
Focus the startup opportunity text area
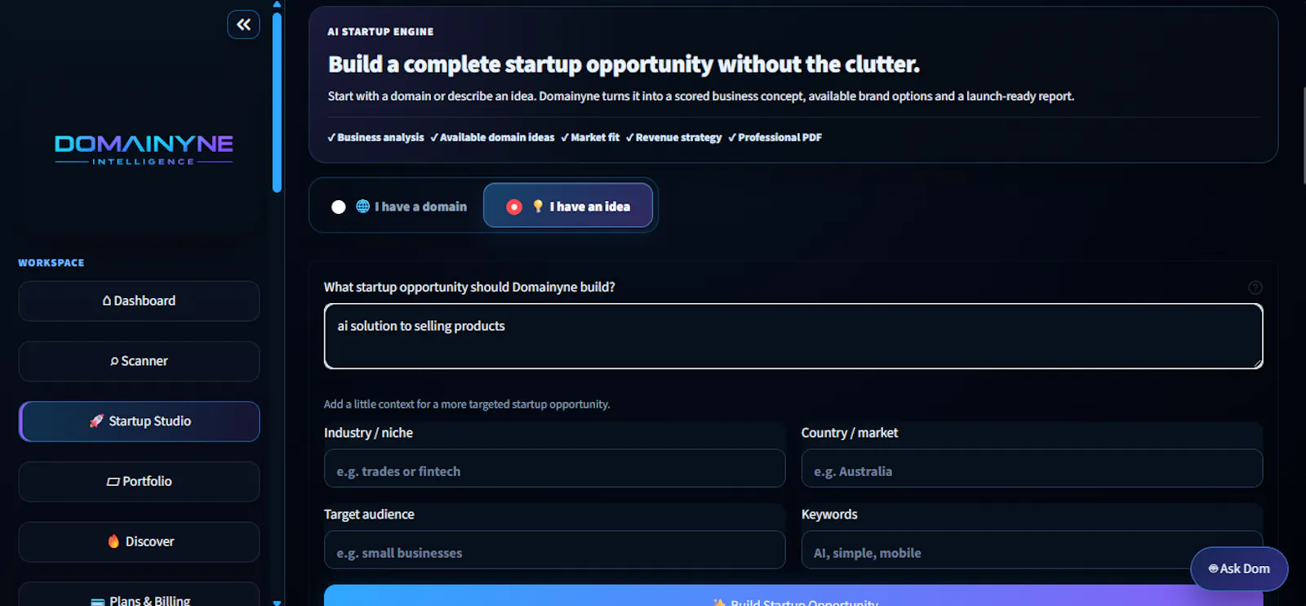pyautogui.click(x=793, y=336)
